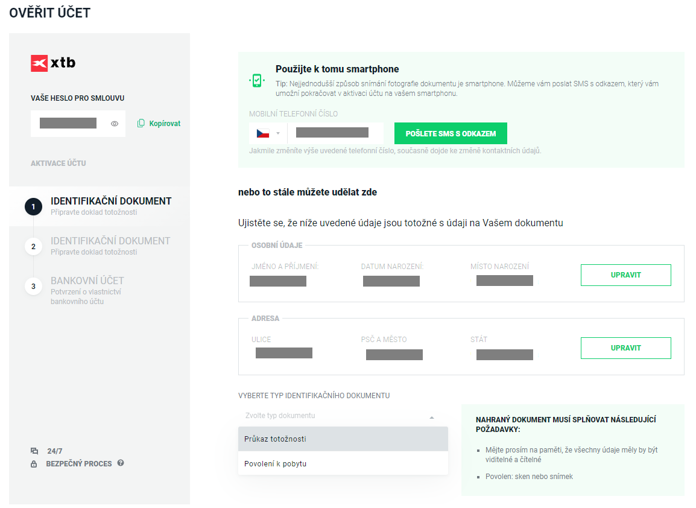Send SMS with link button
The height and width of the screenshot is (508, 696).
[x=451, y=133]
